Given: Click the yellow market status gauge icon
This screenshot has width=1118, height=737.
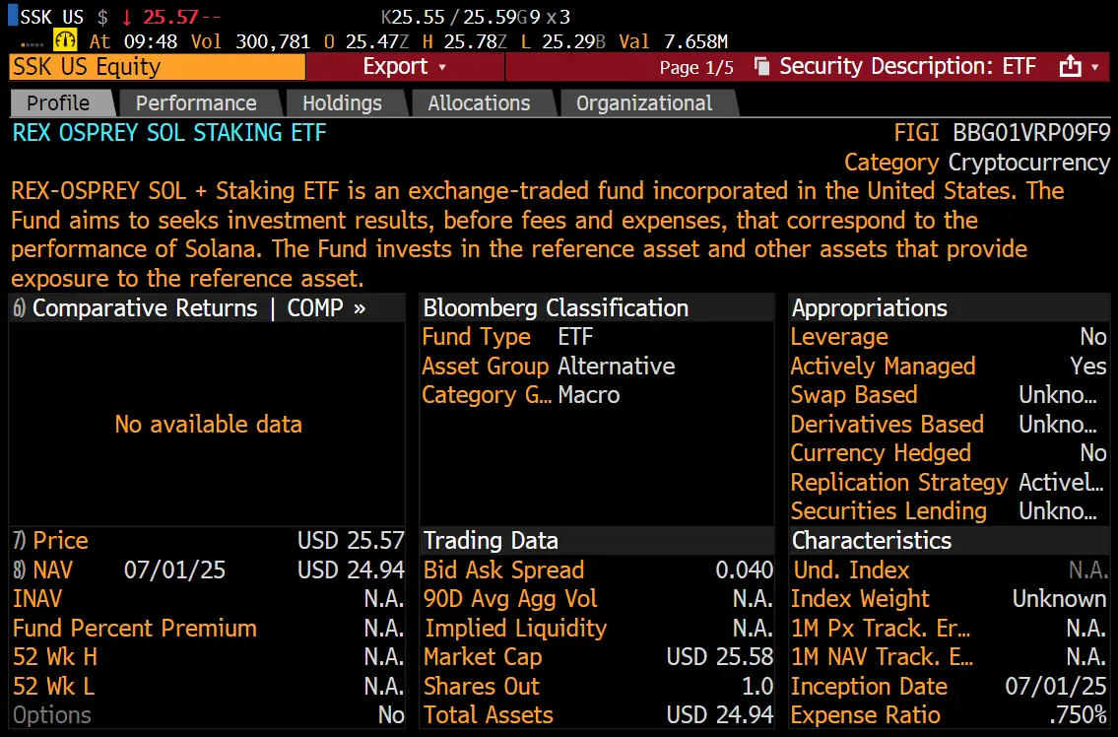Looking at the screenshot, I should tap(65, 40).
